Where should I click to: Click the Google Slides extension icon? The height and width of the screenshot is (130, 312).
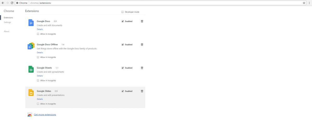(x=31, y=93)
